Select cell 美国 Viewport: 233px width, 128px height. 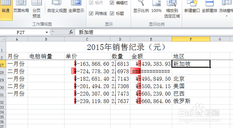click(191, 86)
